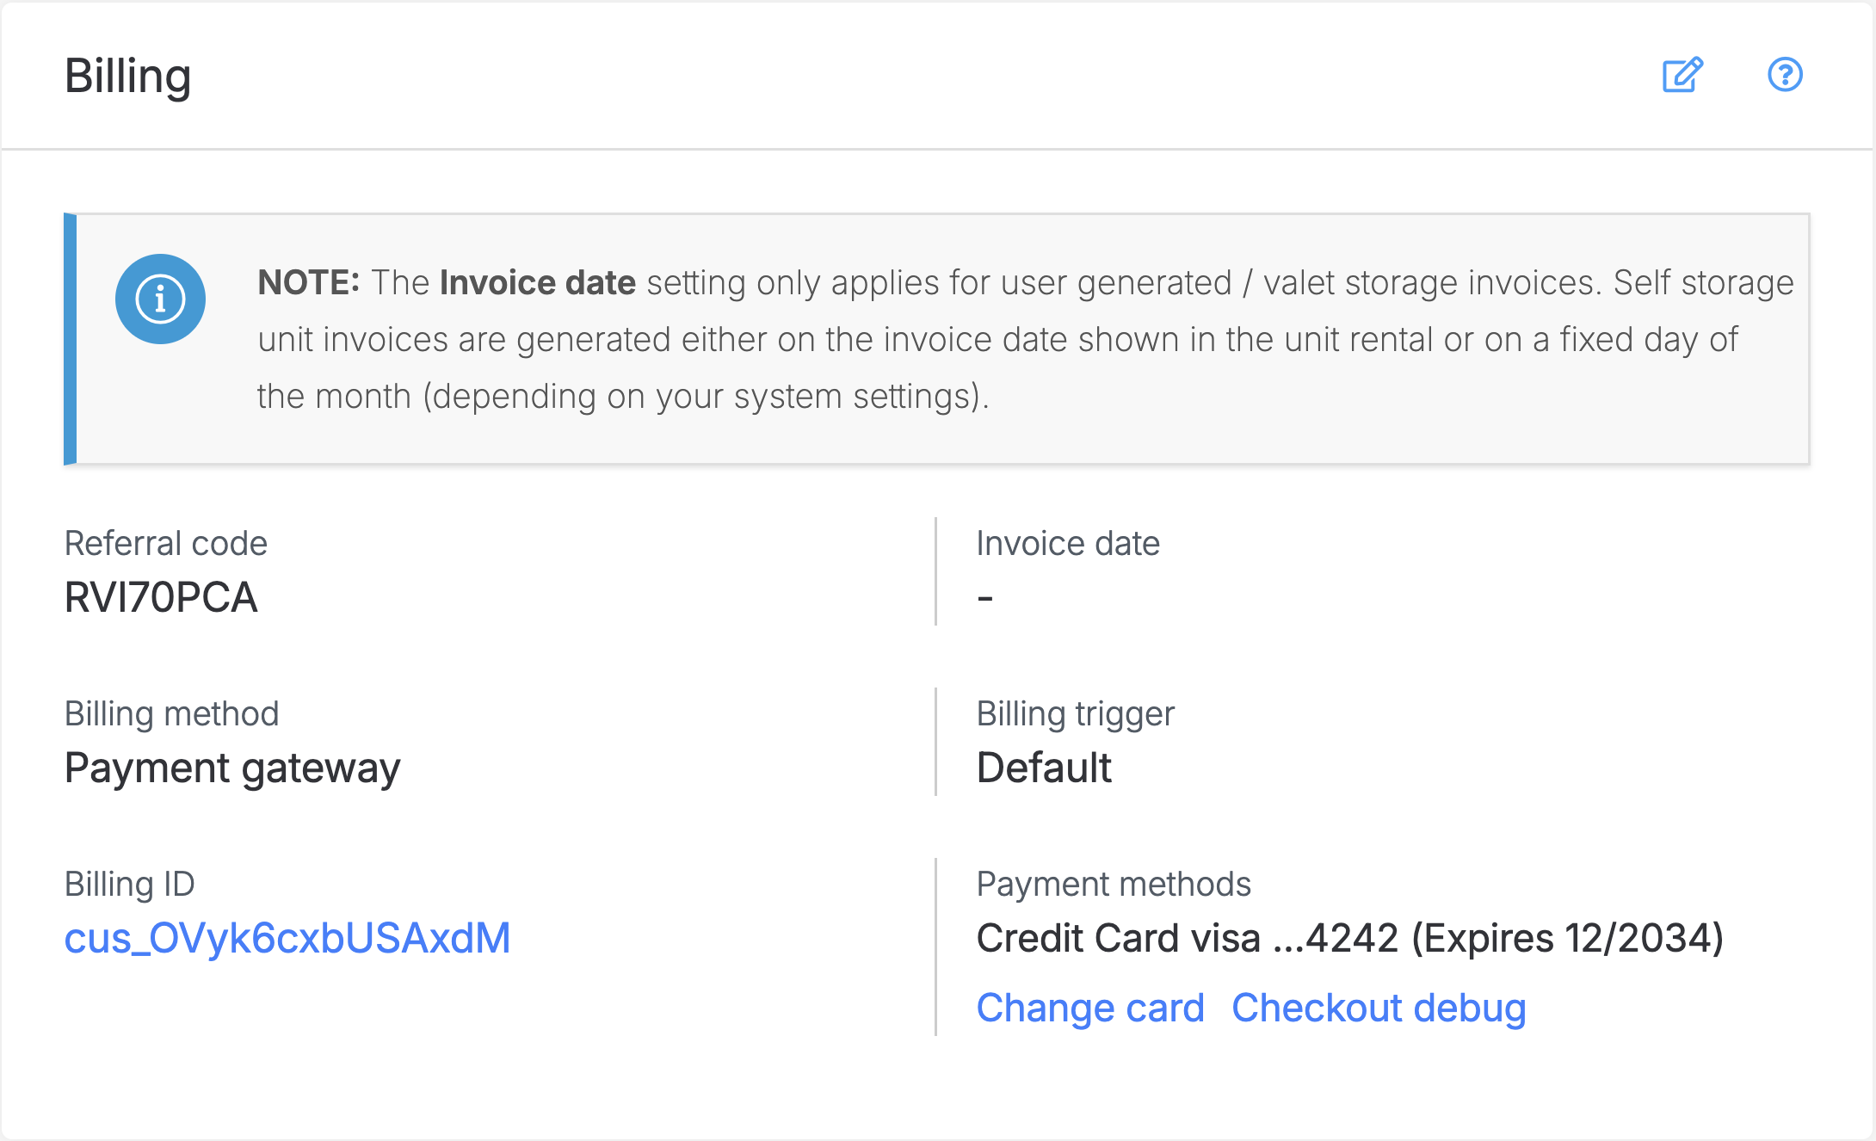Click the Referral code field label
Screen dimensions: 1876x1141
pos(166,544)
